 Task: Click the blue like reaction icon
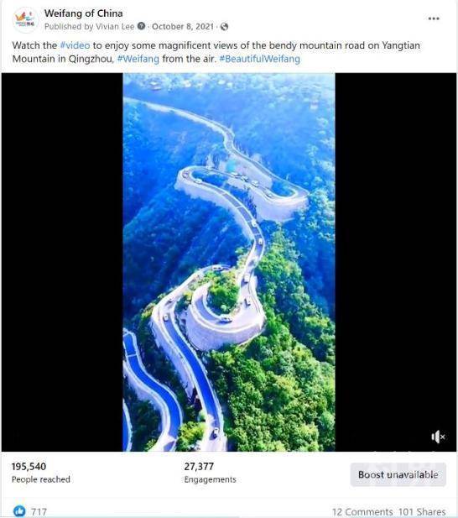20,511
